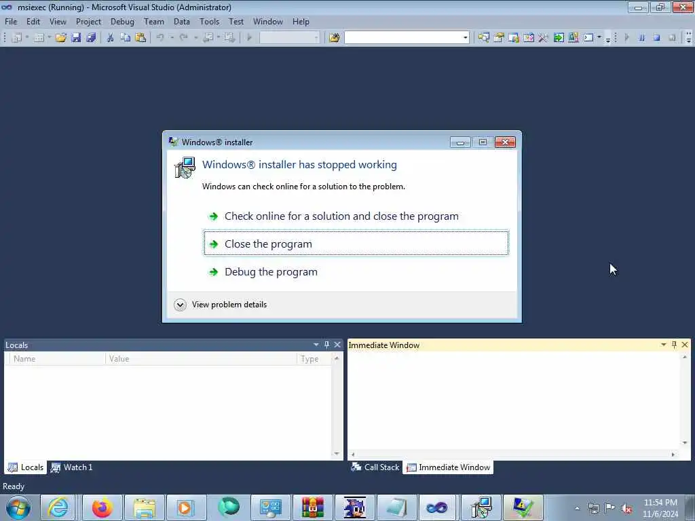Click the Stop Debugging square icon
The image size is (695, 521).
click(x=657, y=38)
